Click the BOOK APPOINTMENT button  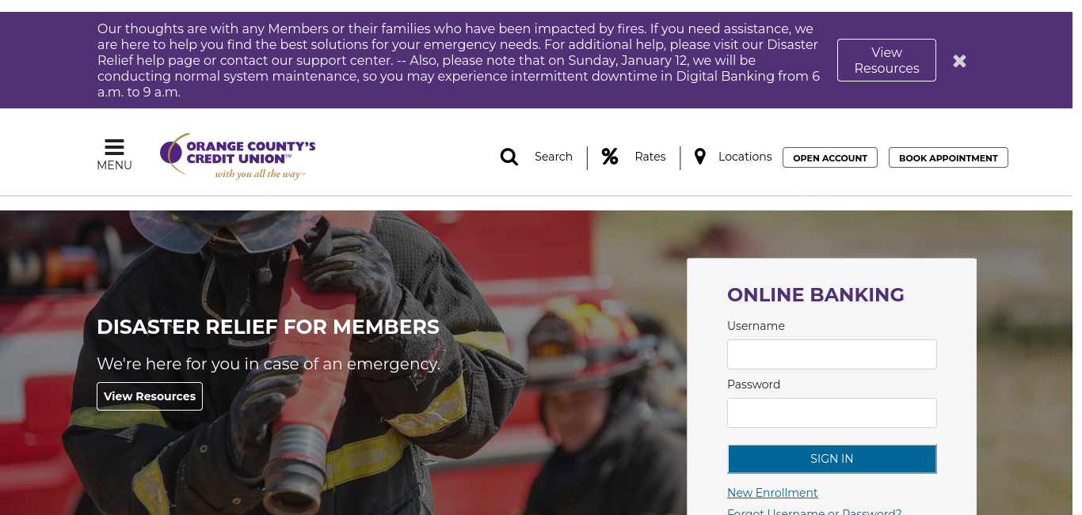tap(948, 157)
